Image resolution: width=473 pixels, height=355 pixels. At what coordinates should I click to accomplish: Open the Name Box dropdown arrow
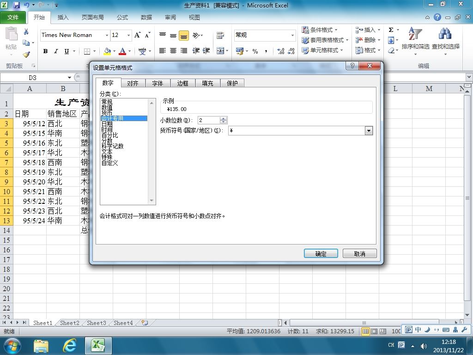(69, 78)
